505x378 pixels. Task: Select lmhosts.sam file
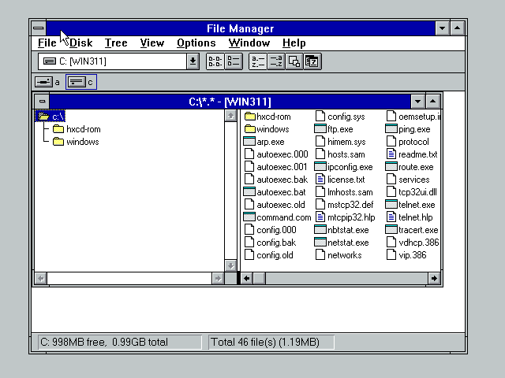pos(344,192)
